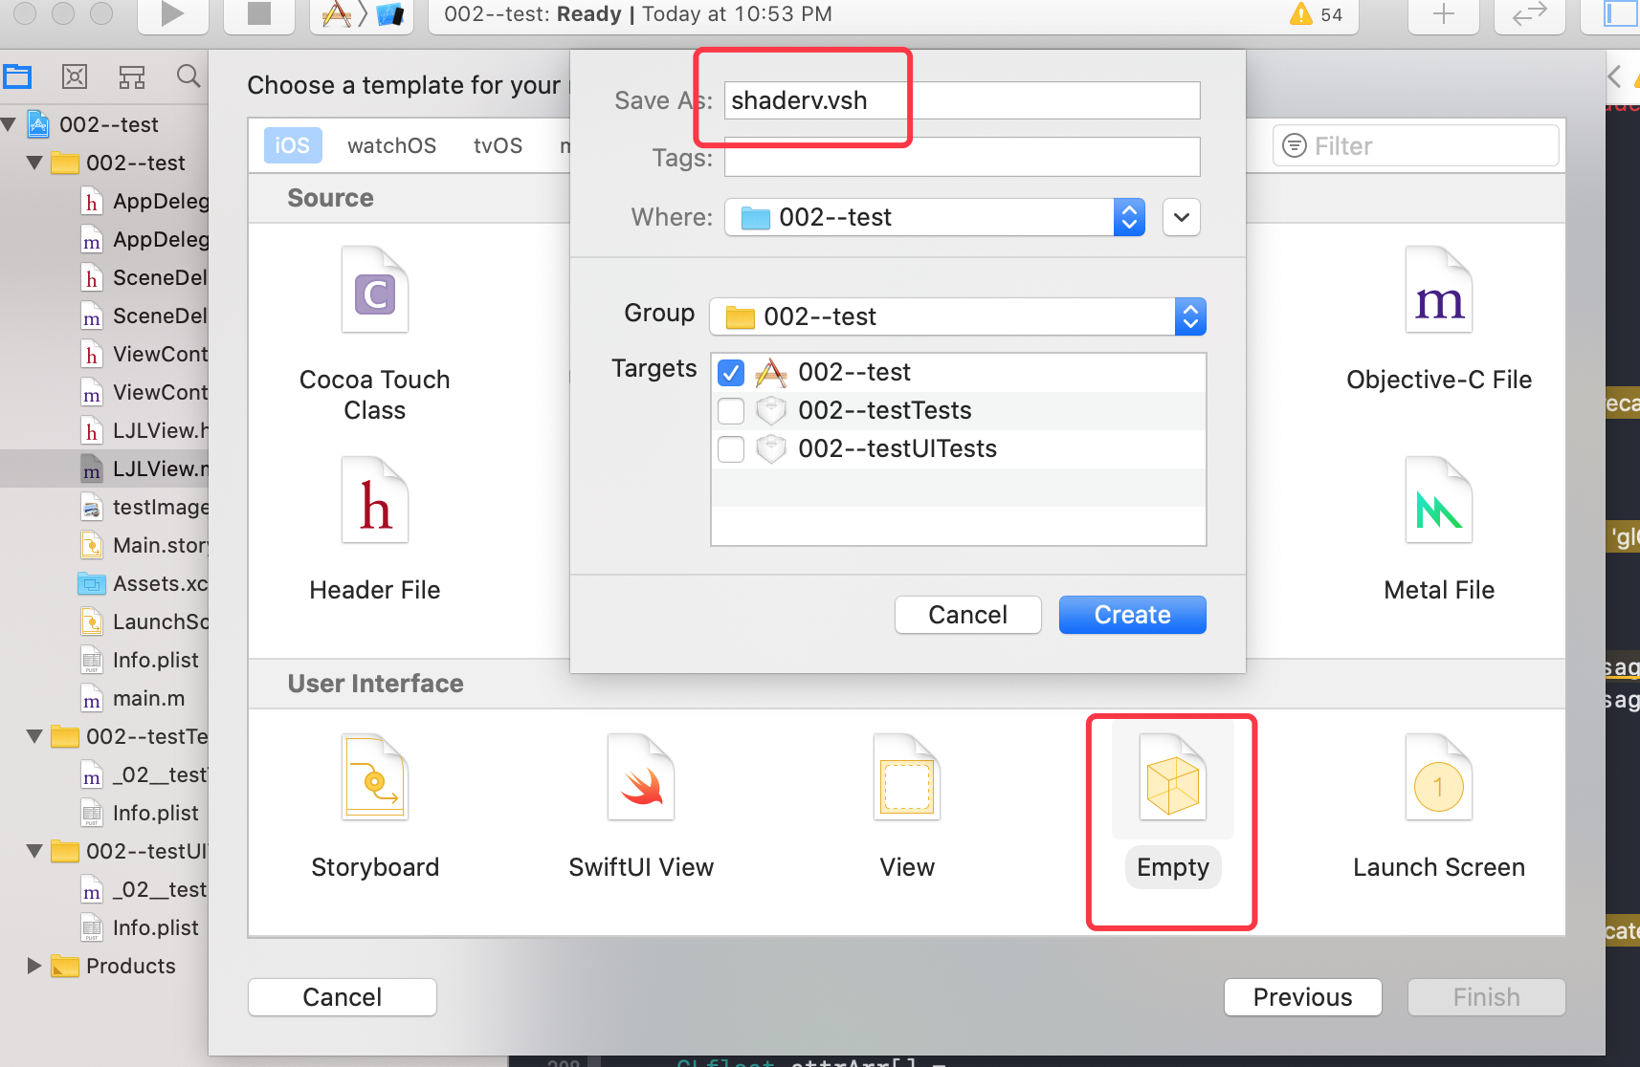Select the Cocoa Touch Class template
Image resolution: width=1640 pixels, height=1067 pixels.
point(375,335)
